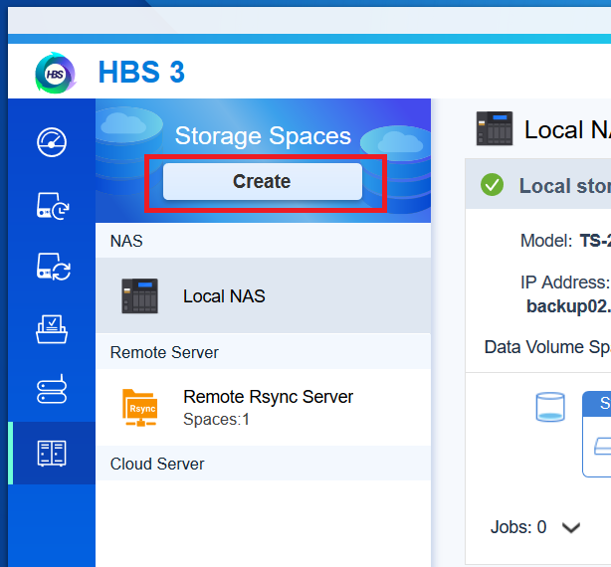Open Backup & Restore sidebar icon
The image size is (611, 567).
pyautogui.click(x=53, y=206)
